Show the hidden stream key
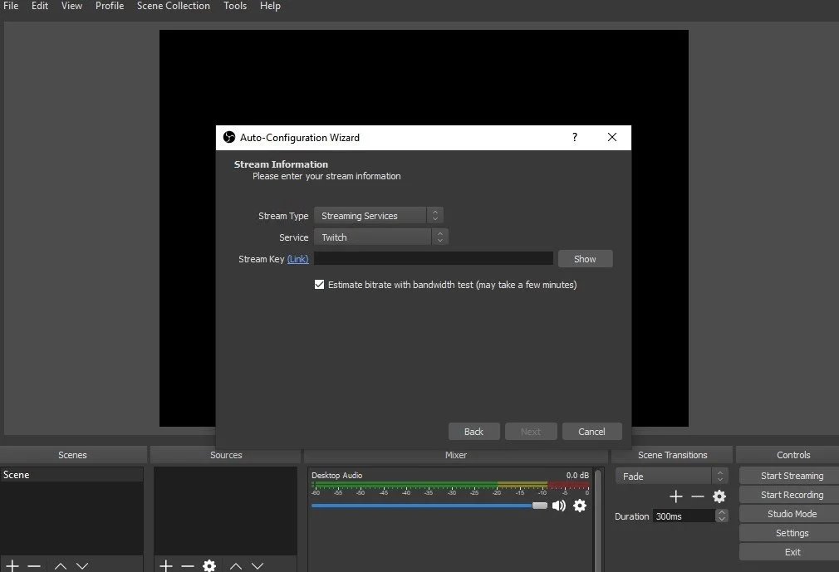The image size is (839, 572). (585, 258)
